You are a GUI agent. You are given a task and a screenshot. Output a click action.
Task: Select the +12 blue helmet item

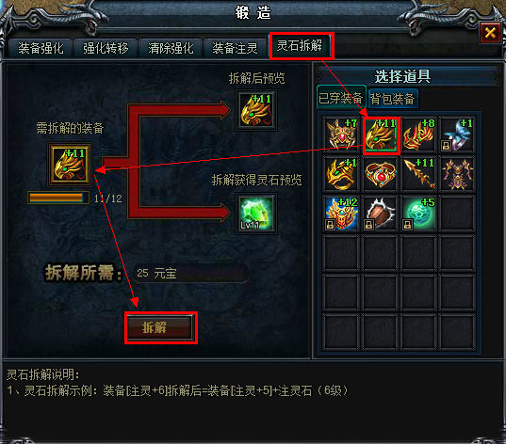[x=341, y=213]
